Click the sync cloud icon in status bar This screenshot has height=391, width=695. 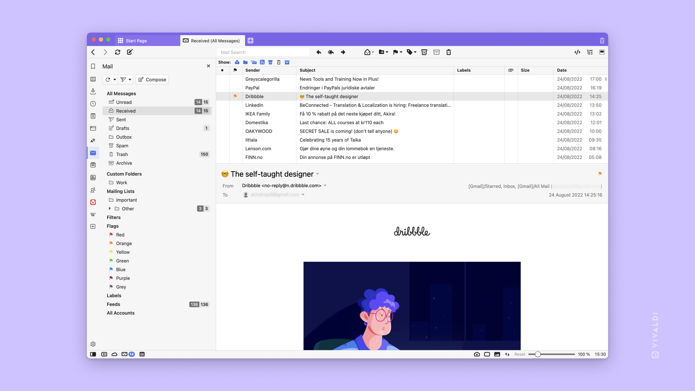(114, 354)
